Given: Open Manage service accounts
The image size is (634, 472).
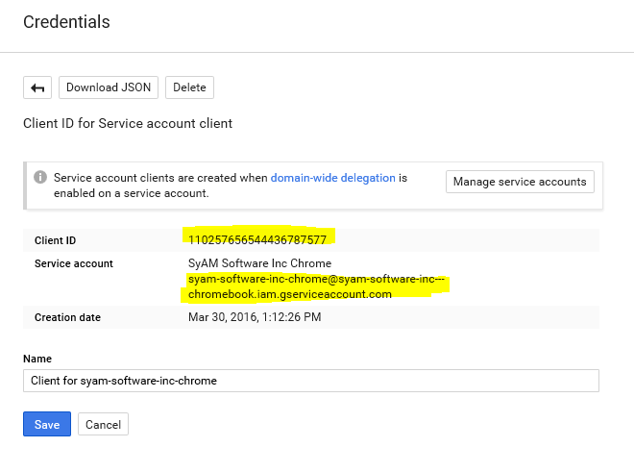Looking at the screenshot, I should [x=520, y=182].
